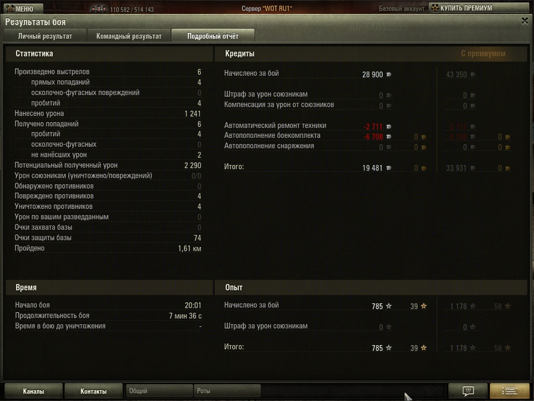Open the МЕНЮ button

(22, 8)
